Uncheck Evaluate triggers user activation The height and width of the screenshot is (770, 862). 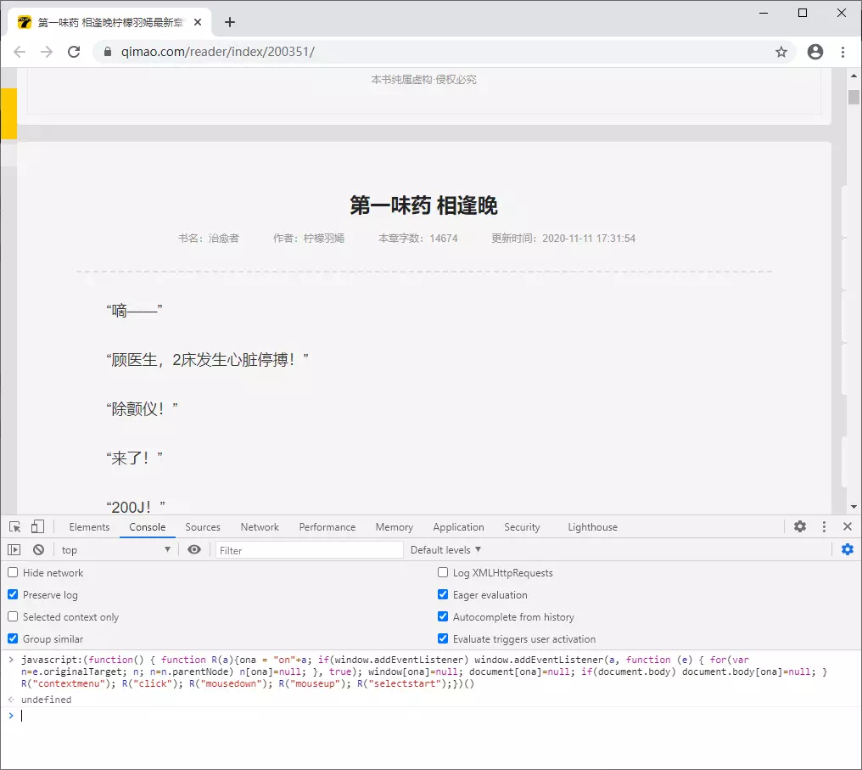443,638
